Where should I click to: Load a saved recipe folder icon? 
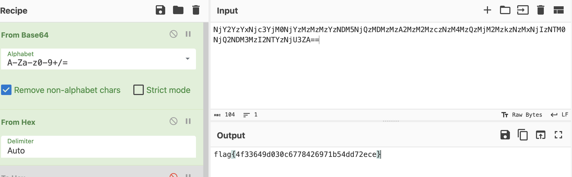tap(178, 10)
